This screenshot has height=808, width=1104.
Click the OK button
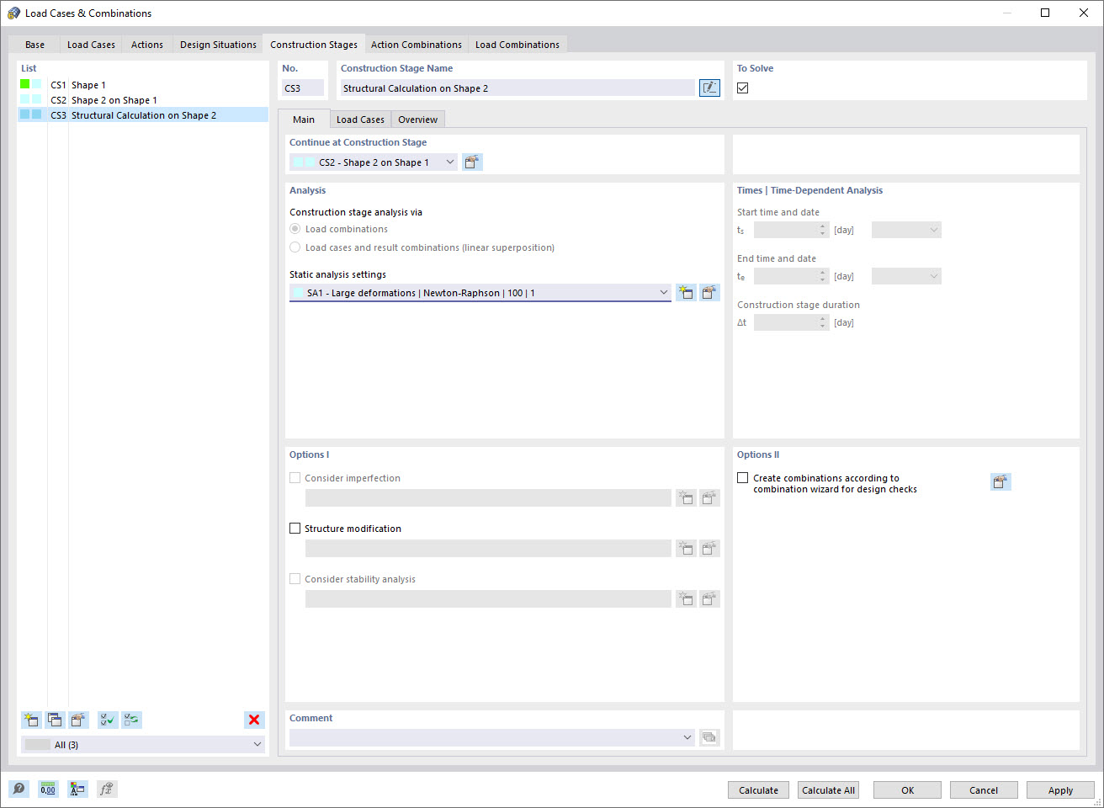point(907,790)
